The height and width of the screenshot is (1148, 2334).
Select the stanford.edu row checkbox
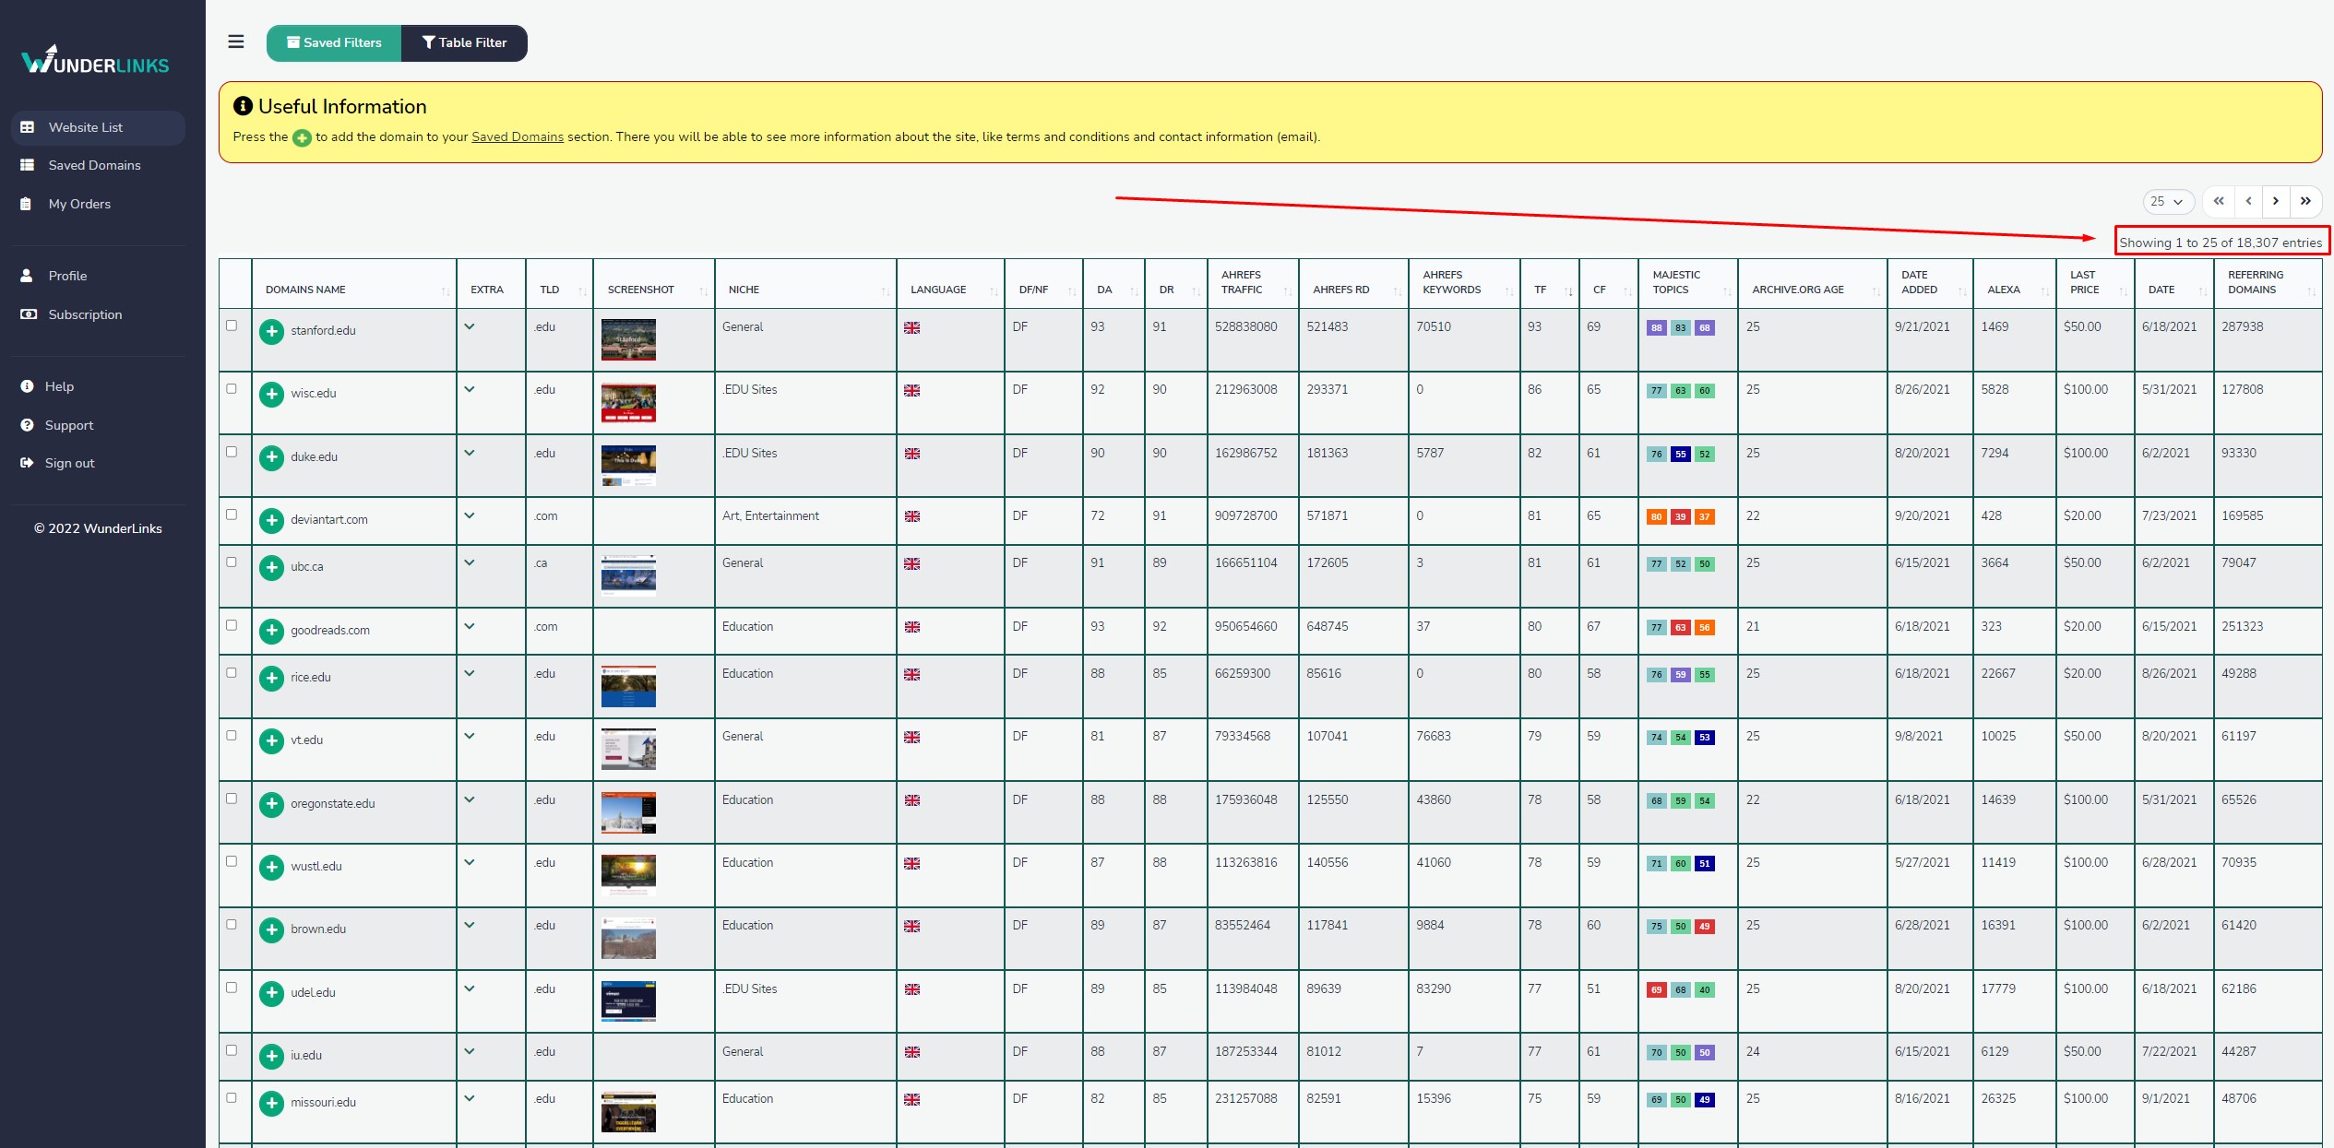tap(232, 325)
